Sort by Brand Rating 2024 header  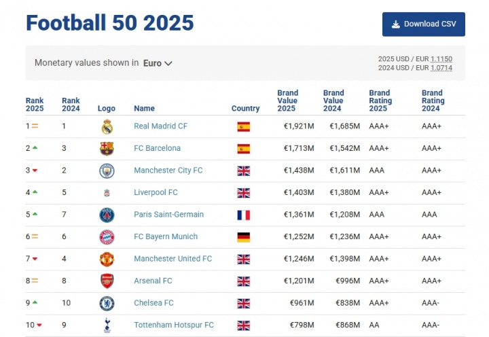click(x=433, y=101)
